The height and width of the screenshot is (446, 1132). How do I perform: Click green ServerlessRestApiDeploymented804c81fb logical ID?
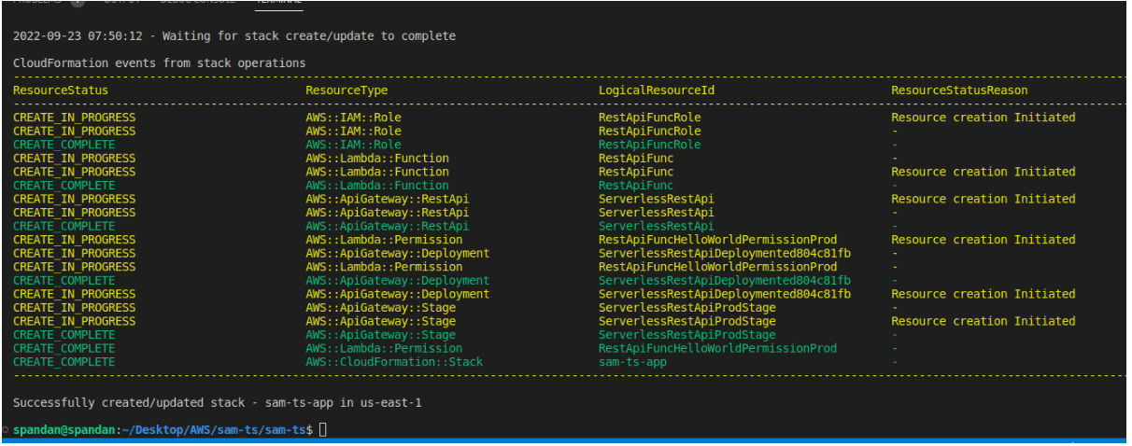pyautogui.click(x=725, y=281)
